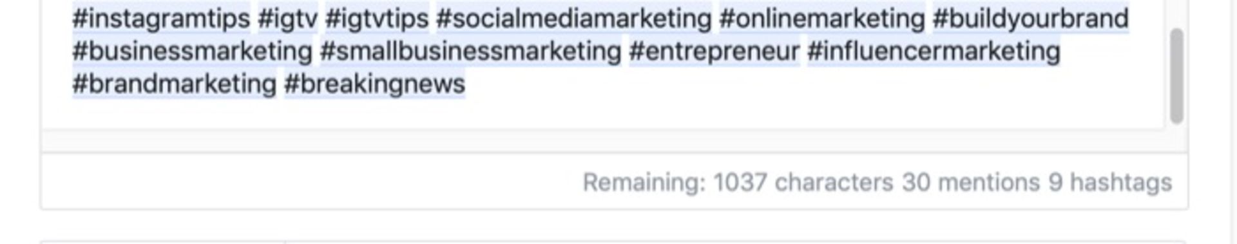Screen dimensions: 1237x244
Task: Click the #instagramtips hashtag
Action: [x=161, y=19]
